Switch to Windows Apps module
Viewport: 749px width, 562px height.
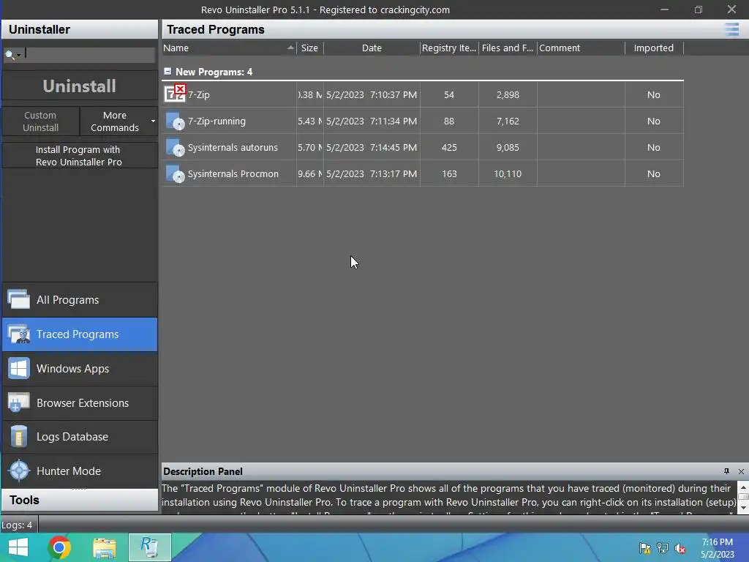(79, 369)
